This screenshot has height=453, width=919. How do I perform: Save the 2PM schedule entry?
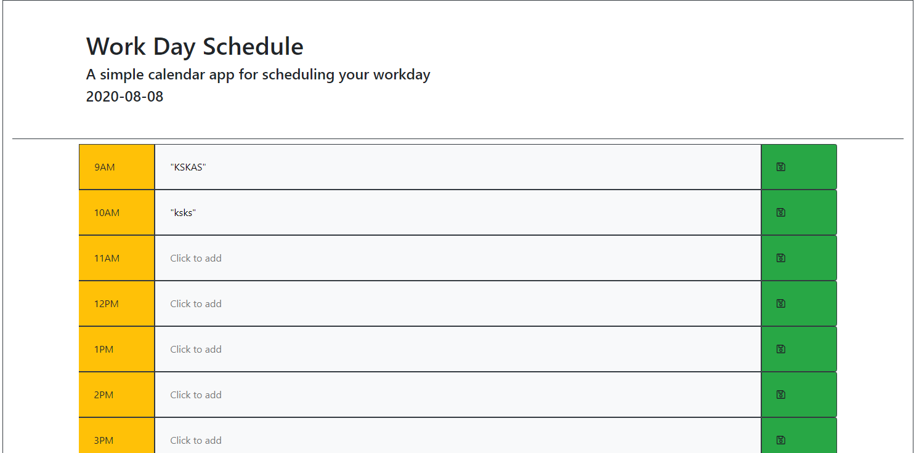(x=780, y=394)
